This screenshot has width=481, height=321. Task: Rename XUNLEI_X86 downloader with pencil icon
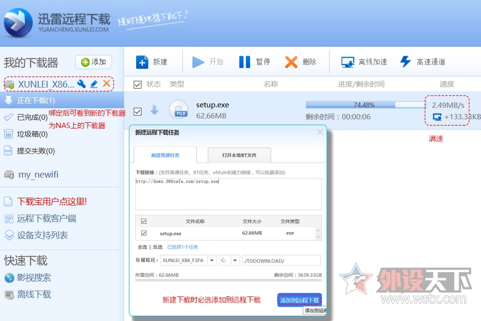(94, 83)
